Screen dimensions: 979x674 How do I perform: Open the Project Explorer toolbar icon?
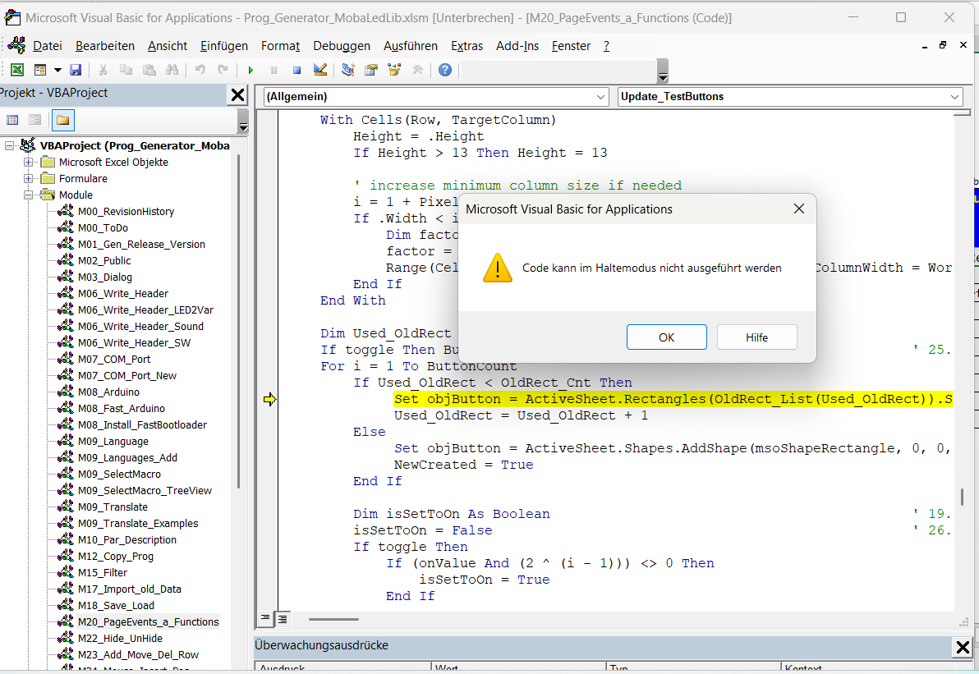[348, 71]
